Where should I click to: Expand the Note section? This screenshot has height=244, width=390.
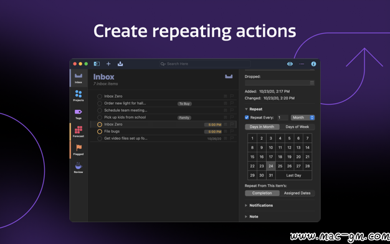tap(246, 217)
